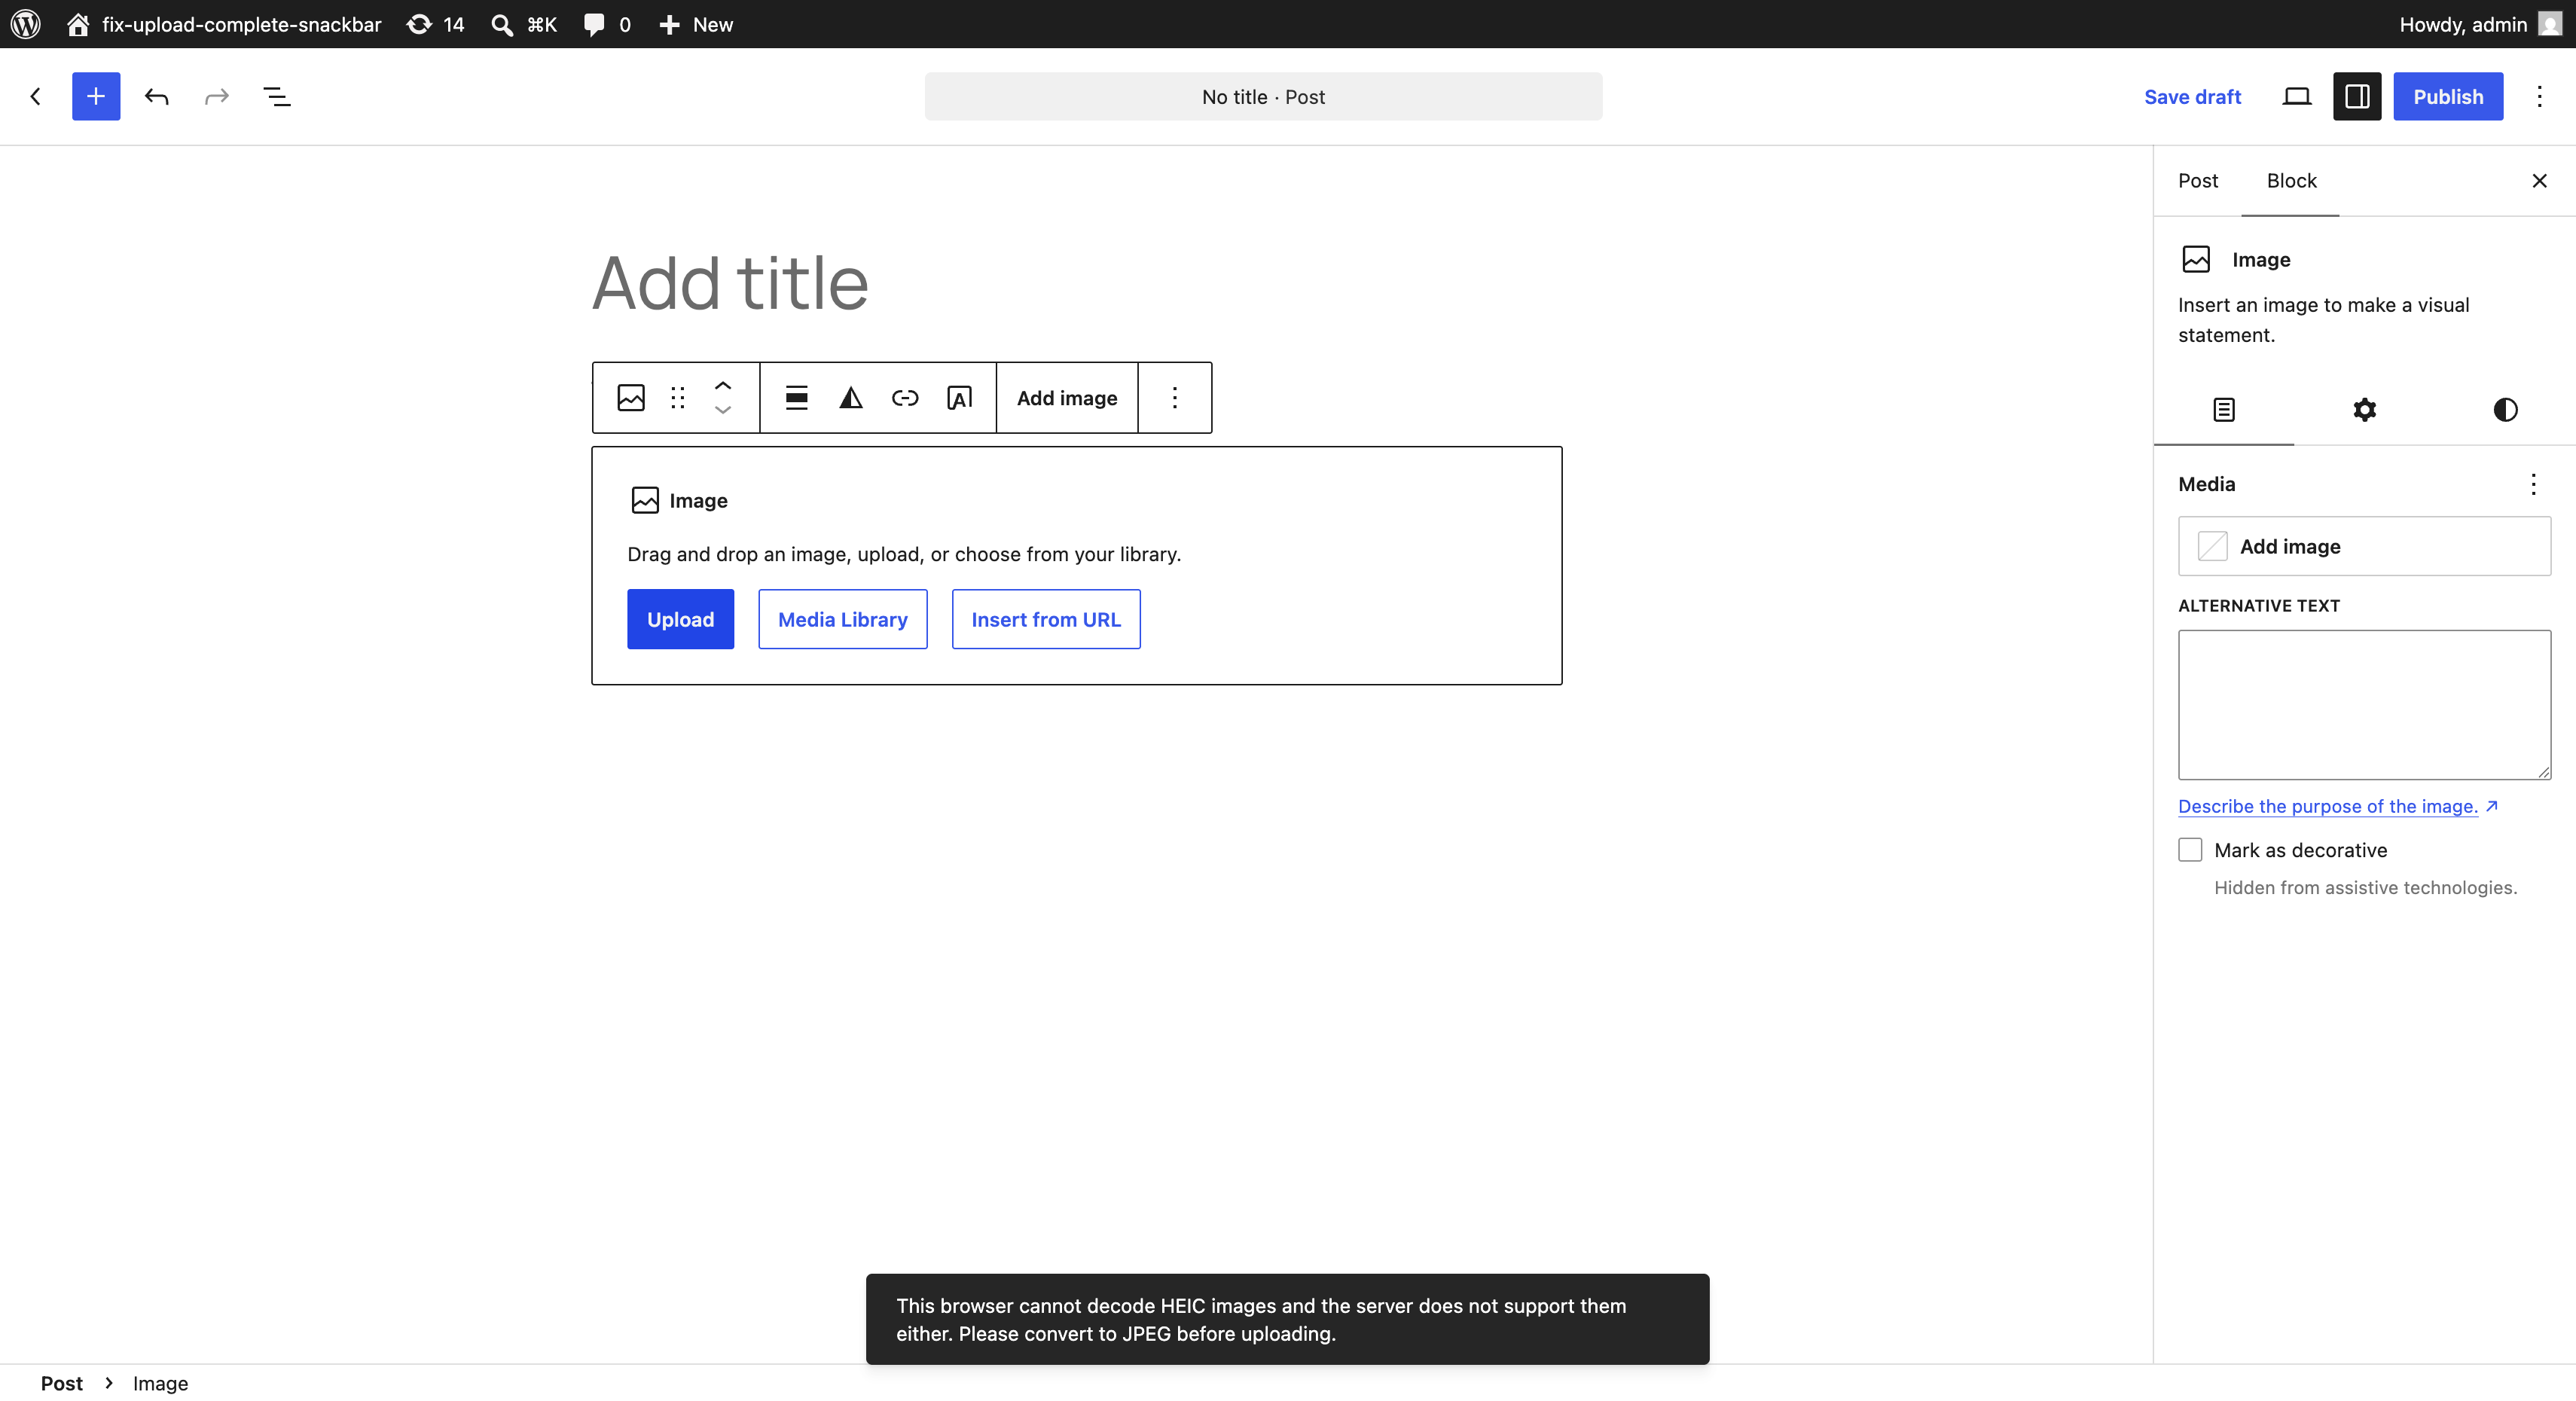Click the Publish button
This screenshot has height=1401, width=2576.
point(2448,96)
